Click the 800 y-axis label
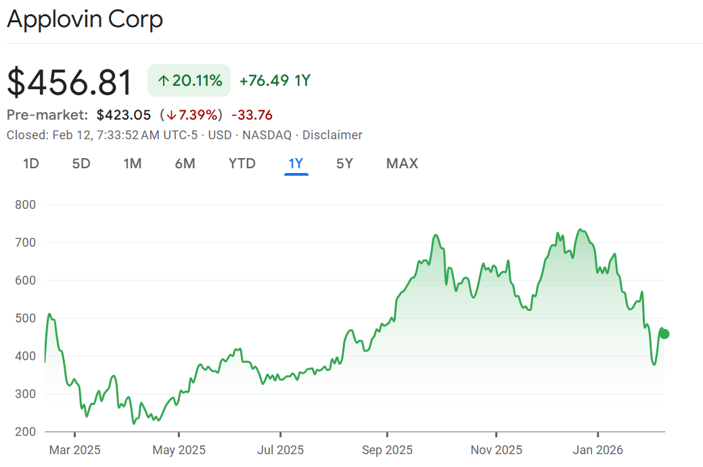703x467 pixels. tap(26, 204)
